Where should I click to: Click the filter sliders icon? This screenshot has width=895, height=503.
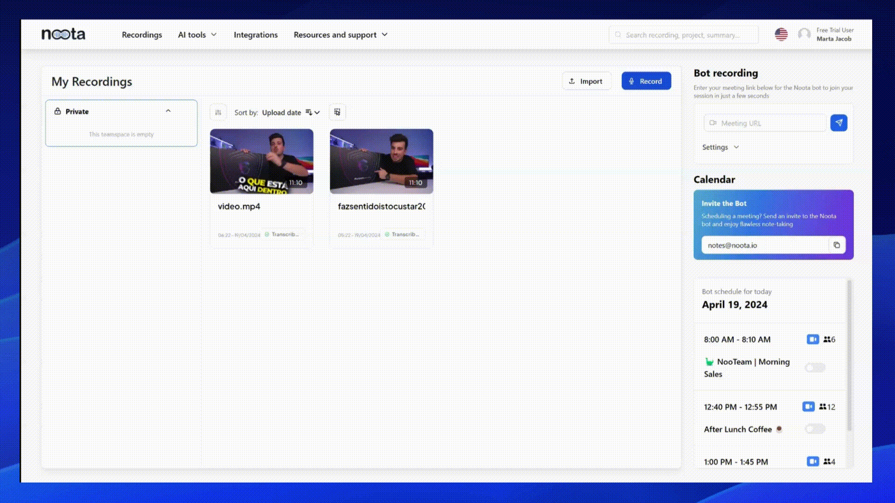[218, 112]
